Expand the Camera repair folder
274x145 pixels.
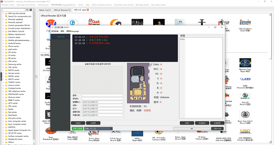[x=3, y=37]
